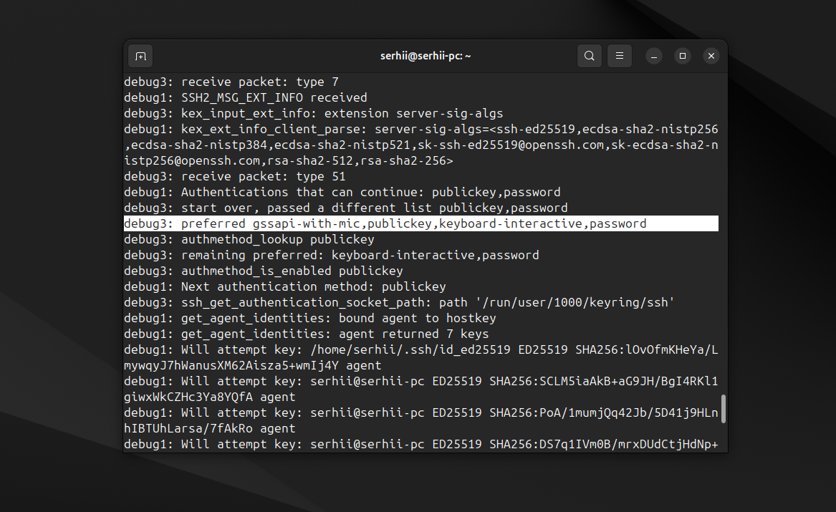Open the terminal search
The image size is (836, 512).
click(x=589, y=56)
